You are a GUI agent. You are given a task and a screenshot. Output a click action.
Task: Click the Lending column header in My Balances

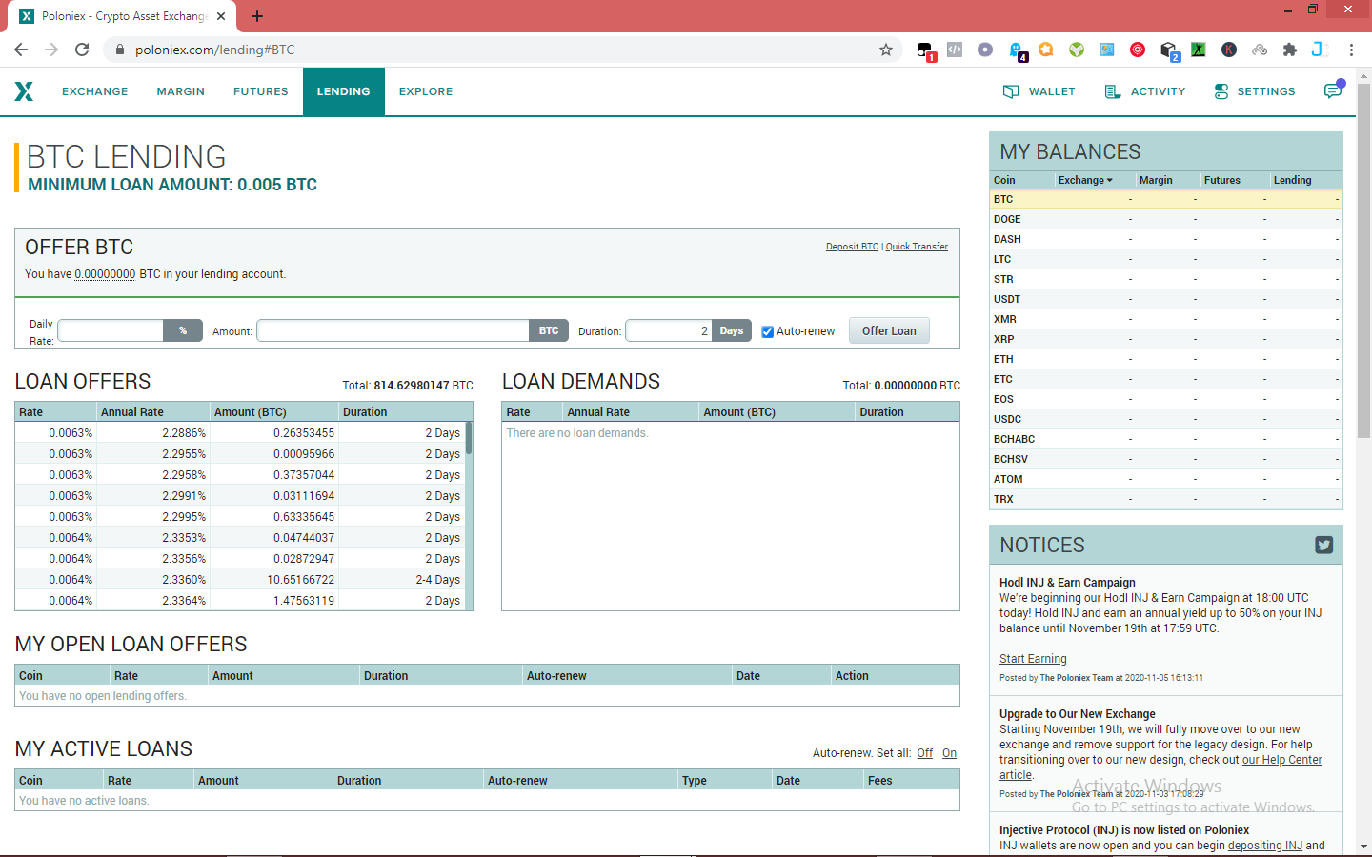[x=1292, y=180]
